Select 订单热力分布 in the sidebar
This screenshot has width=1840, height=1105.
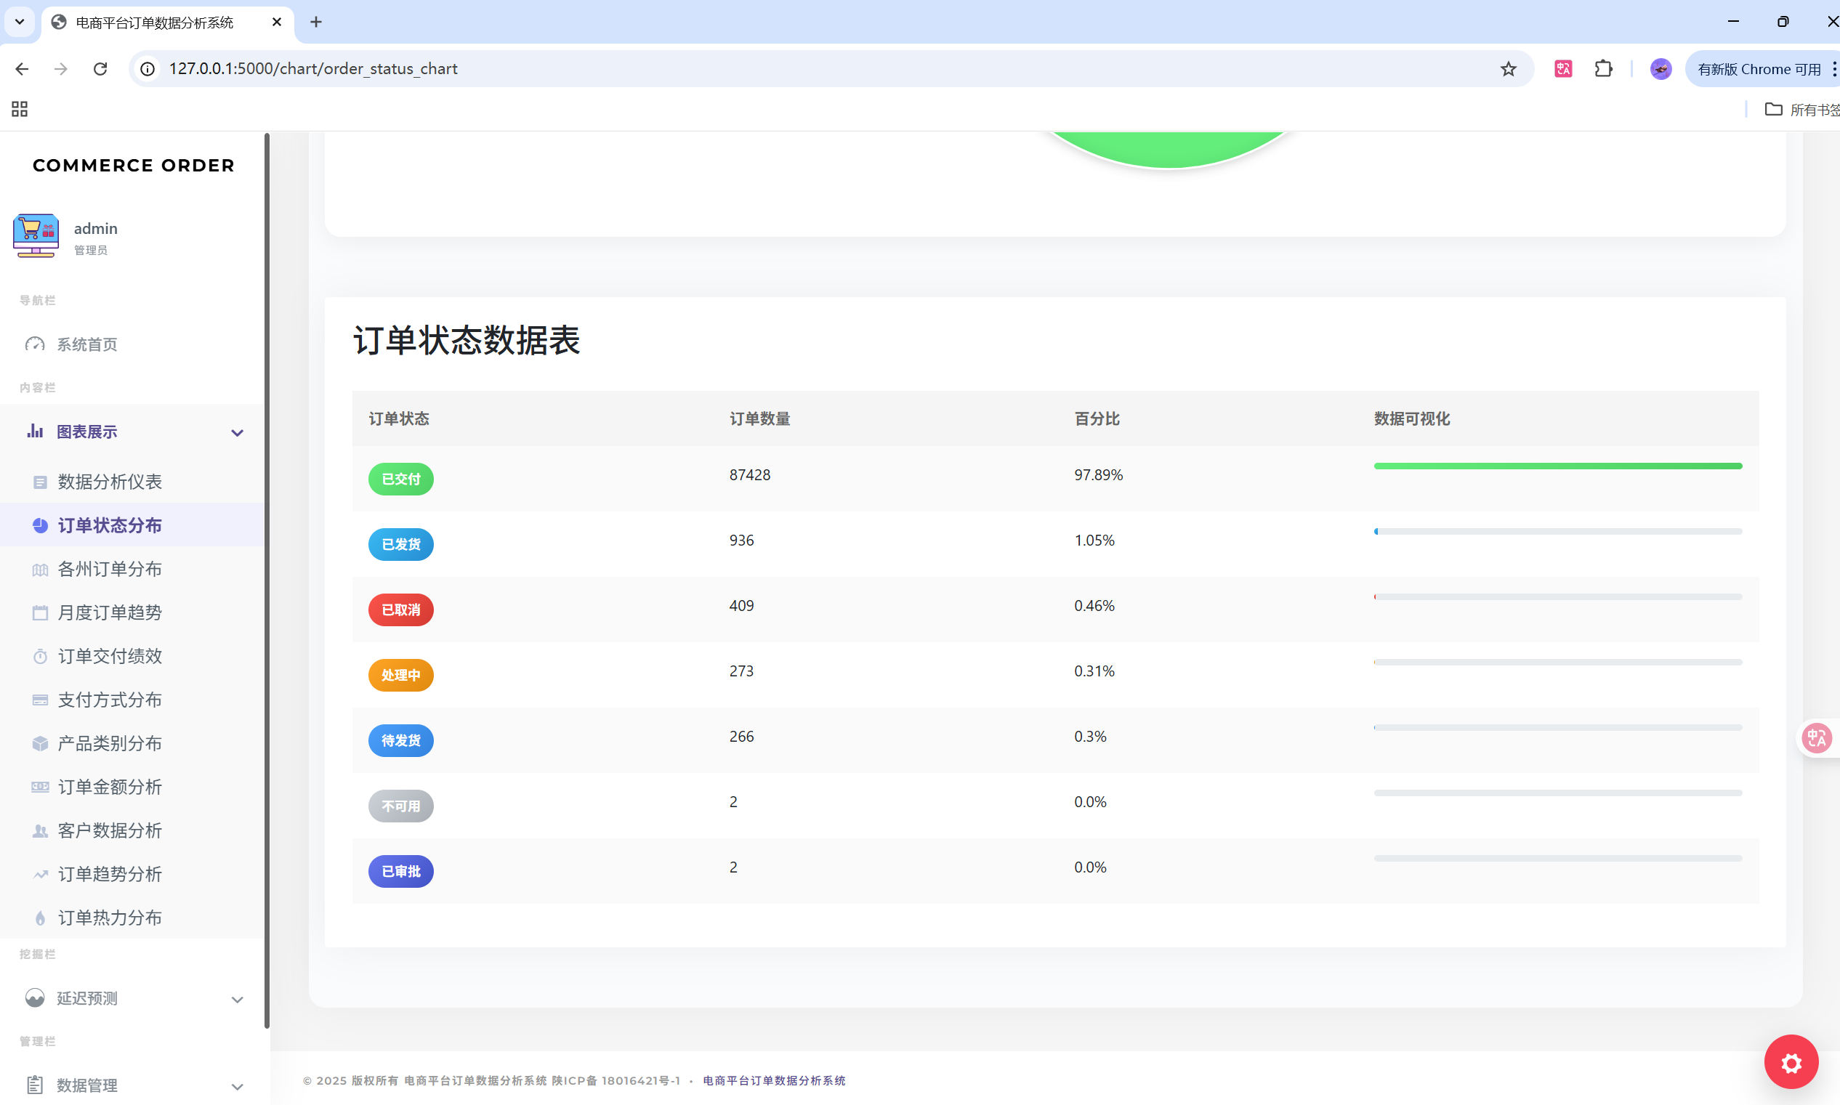pos(110,918)
